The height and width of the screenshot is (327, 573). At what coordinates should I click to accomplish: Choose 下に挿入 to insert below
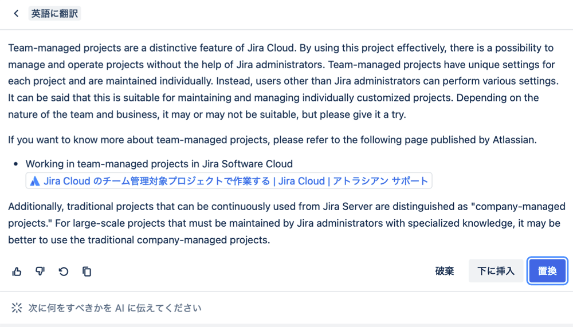pyautogui.click(x=496, y=271)
